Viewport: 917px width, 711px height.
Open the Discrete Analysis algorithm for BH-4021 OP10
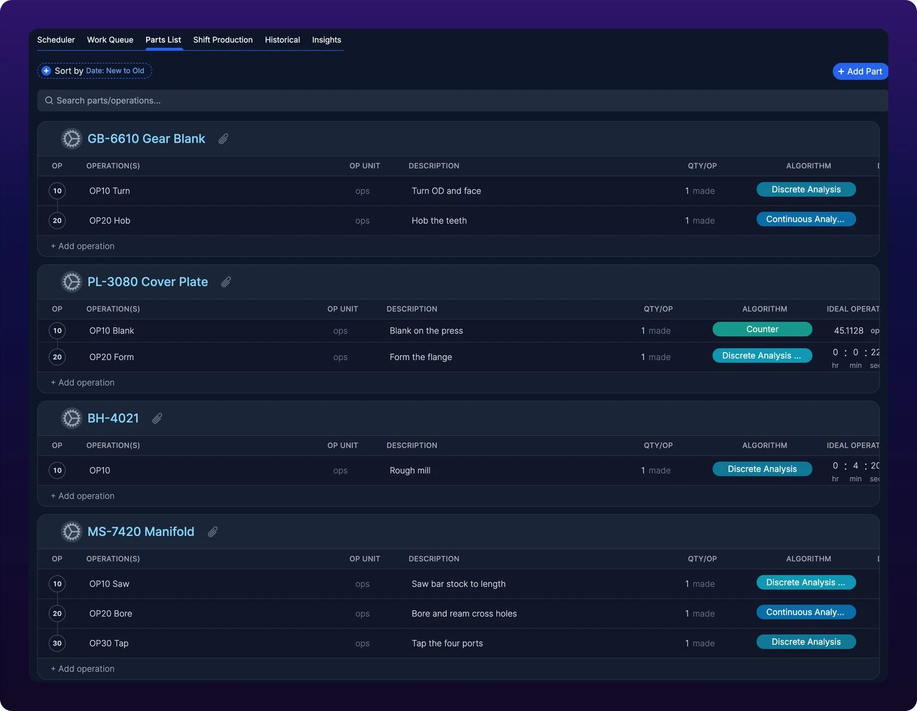(762, 469)
